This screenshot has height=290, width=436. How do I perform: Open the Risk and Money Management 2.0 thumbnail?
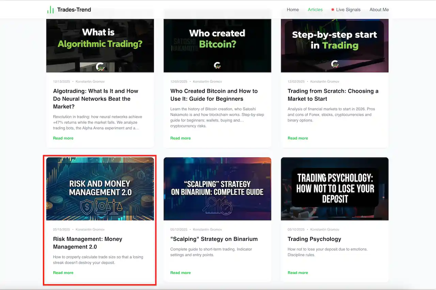(100, 189)
